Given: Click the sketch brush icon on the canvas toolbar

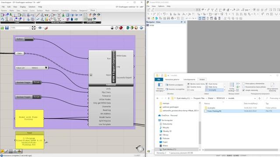Looking at the screenshot, I should pos(46,28).
